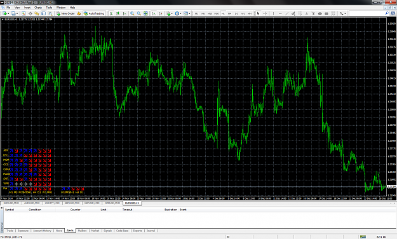Viewport: 397px width, 239px height.
Task: Switch to the NZDUSD,M30 chart tab
Action: 112,203
